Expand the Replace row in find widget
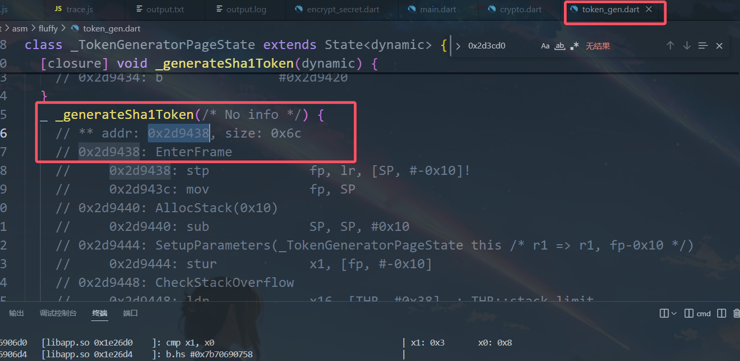The image size is (740, 361). 458,46
